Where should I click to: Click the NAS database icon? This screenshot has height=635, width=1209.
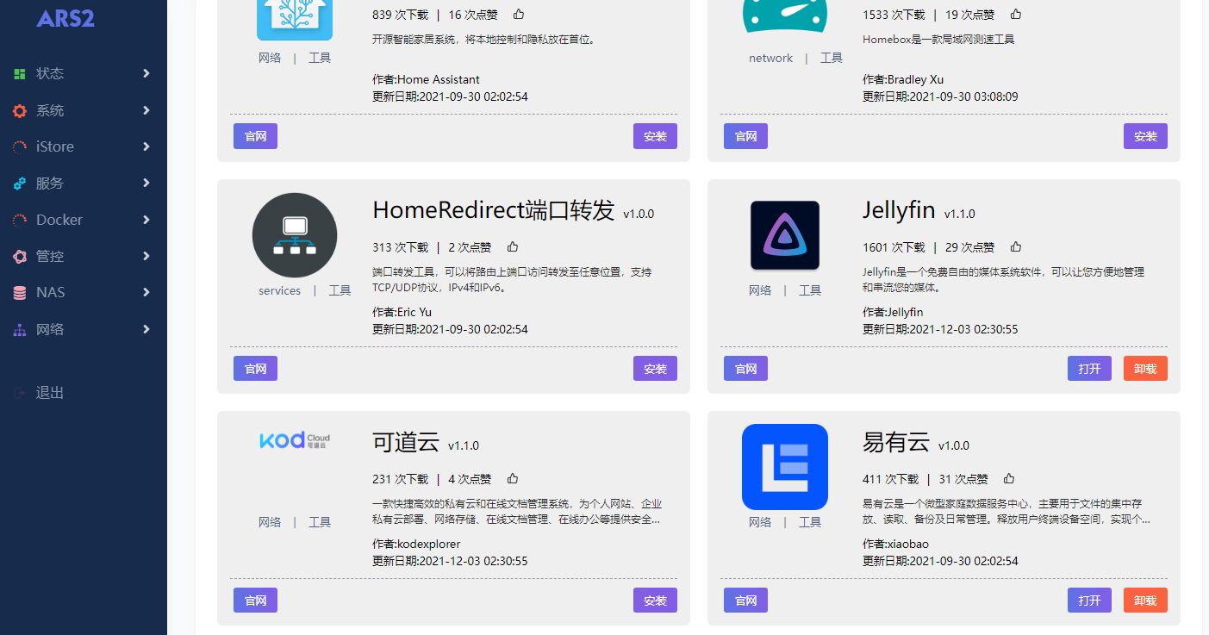(x=20, y=293)
